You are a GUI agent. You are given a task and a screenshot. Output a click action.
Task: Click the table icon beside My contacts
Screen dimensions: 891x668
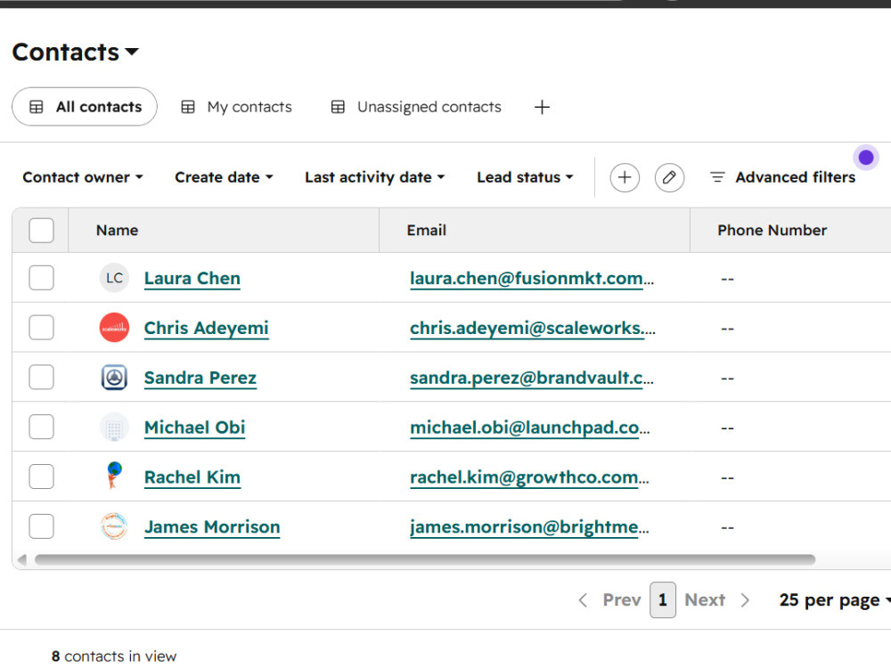188,107
